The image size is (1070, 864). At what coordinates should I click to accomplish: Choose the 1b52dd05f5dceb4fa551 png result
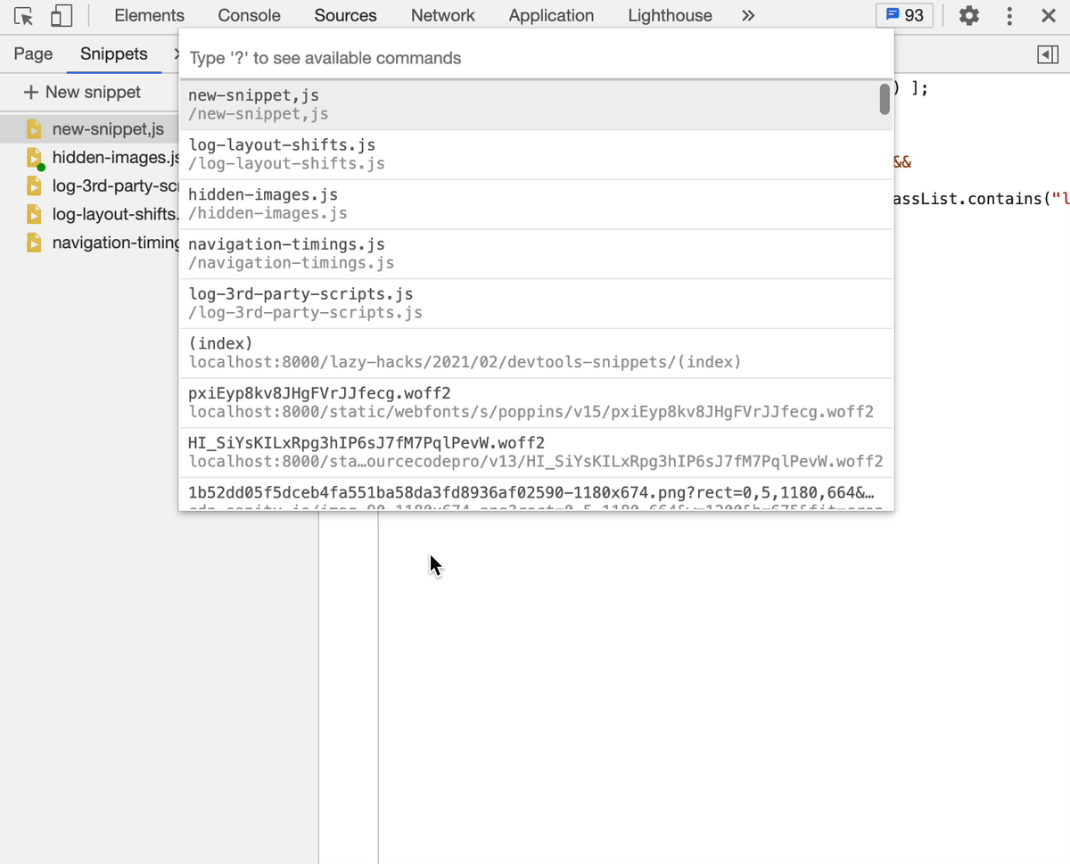coord(536,495)
